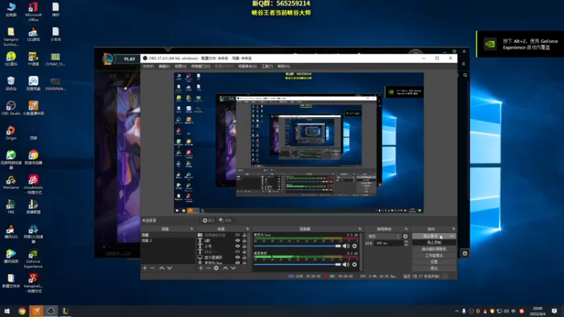
Task: Switch to League client in taskbar
Action: pyautogui.click(x=65, y=311)
